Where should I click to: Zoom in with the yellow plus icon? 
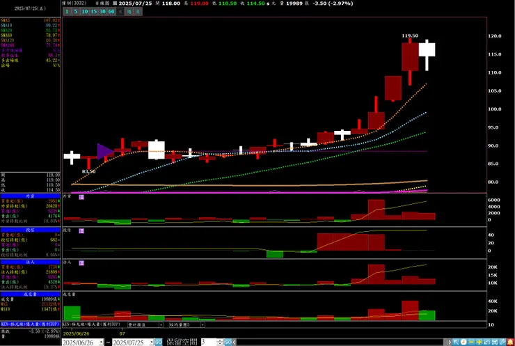(x=480, y=343)
